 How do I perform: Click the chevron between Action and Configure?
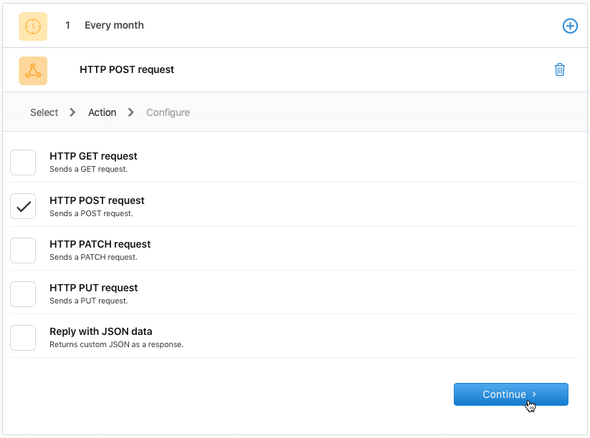tap(130, 112)
